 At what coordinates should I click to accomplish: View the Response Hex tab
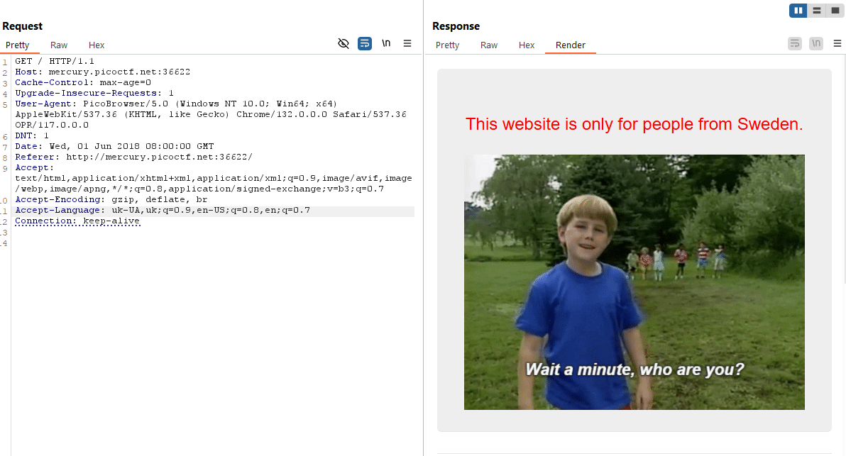click(527, 45)
